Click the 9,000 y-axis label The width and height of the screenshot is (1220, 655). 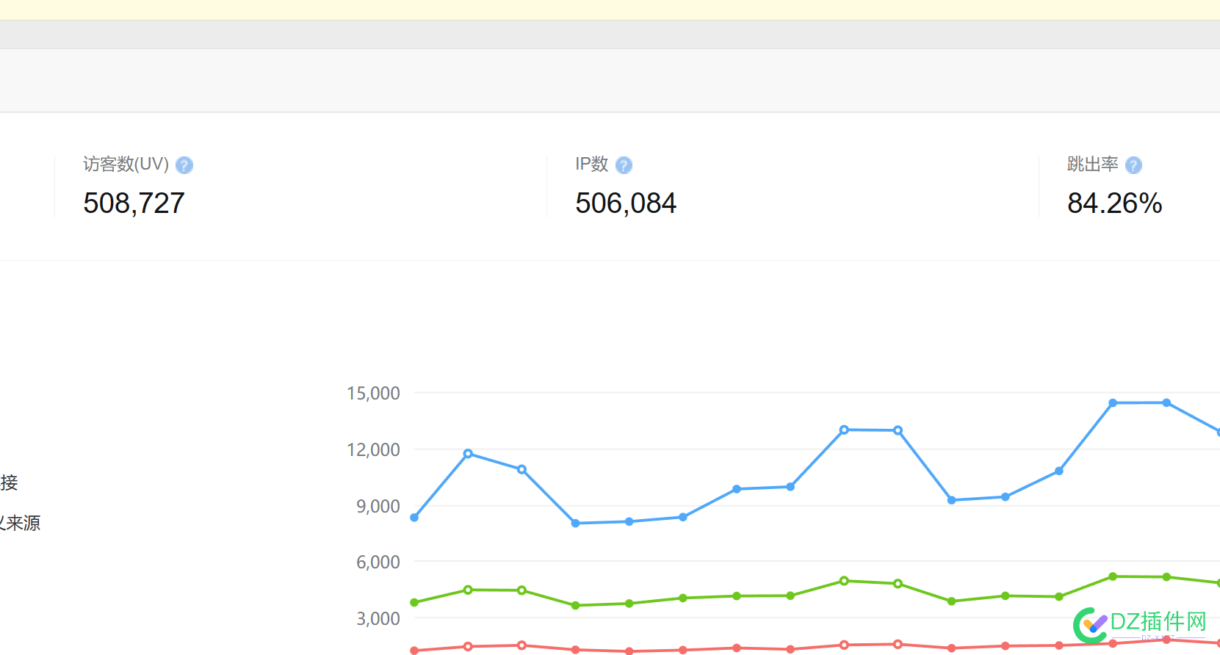[378, 507]
